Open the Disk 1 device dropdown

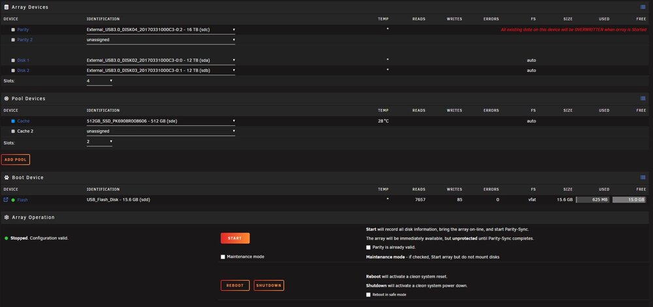coord(161,60)
